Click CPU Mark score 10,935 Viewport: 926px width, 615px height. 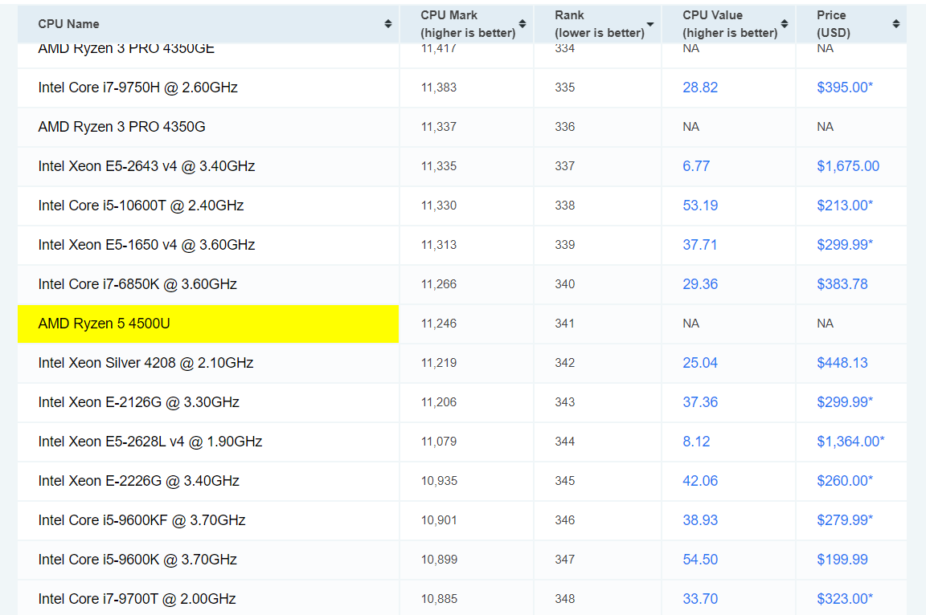click(x=439, y=481)
